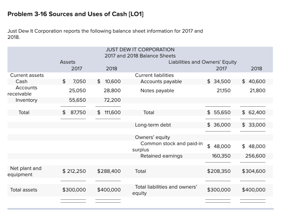Select owners' equity total $208,350
Image resolution: width=287 pixels, height=213 pixels.
(219, 171)
